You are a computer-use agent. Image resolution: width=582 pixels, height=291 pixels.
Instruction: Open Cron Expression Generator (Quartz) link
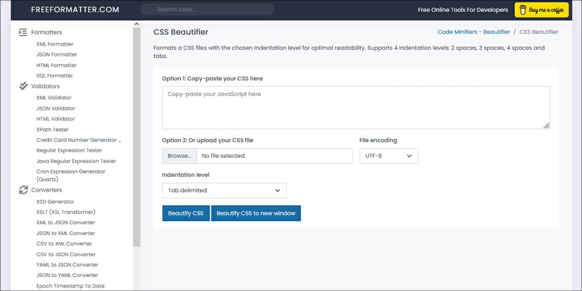70,175
